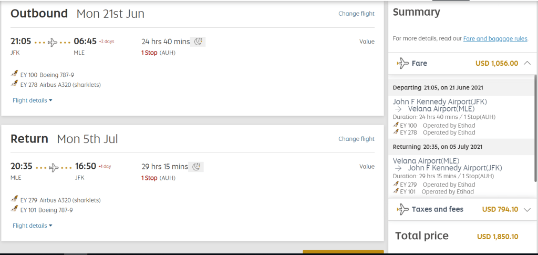Click the outbound 1 Stop (AUH) label
538x255 pixels.
158,53
